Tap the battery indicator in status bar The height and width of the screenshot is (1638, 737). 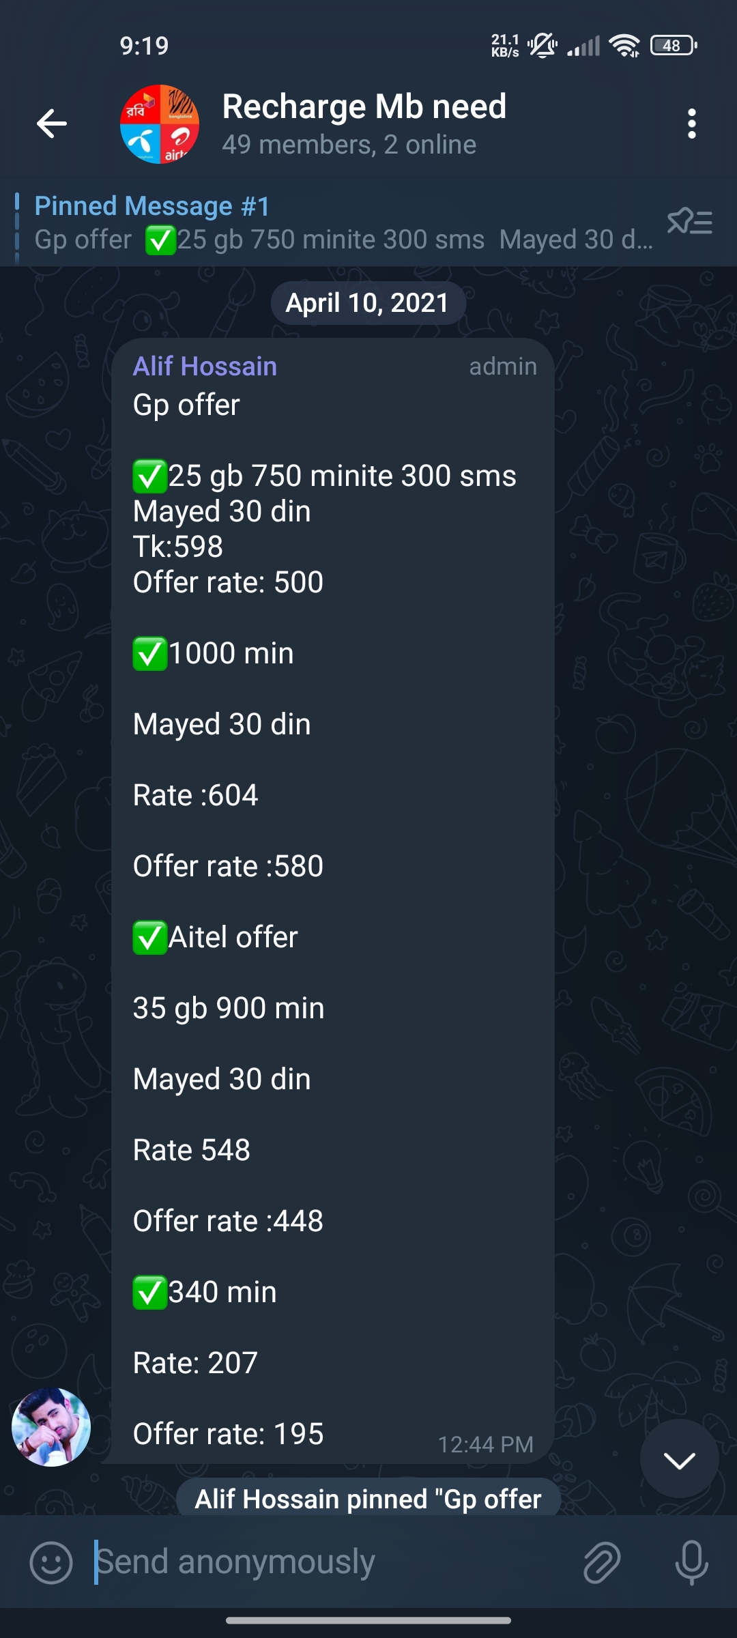coord(673,46)
